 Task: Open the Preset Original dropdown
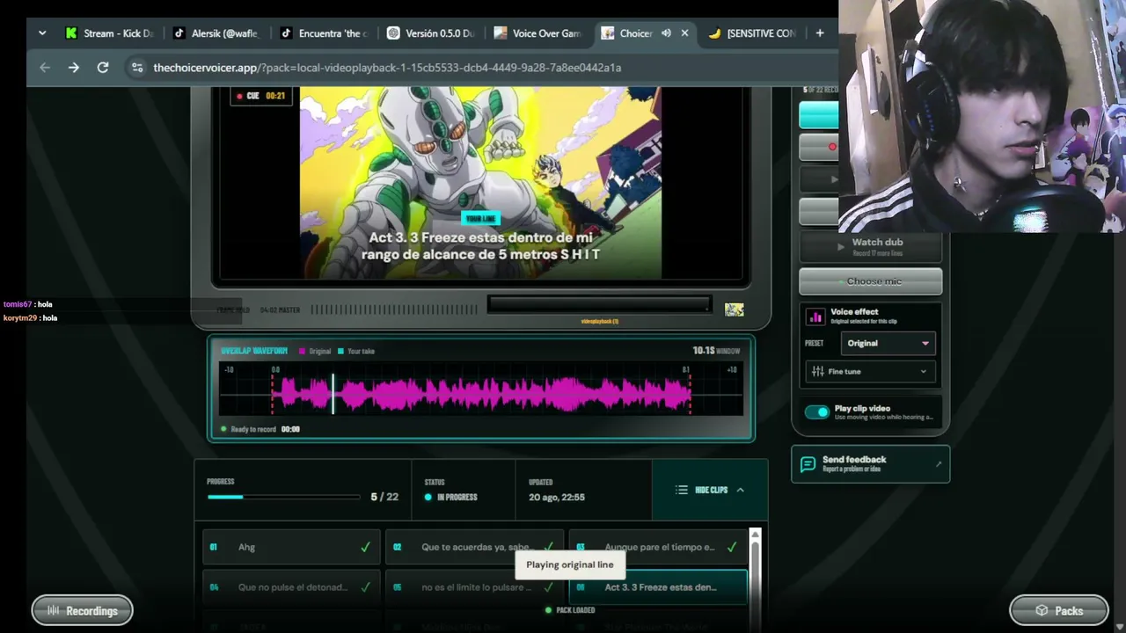tap(888, 343)
